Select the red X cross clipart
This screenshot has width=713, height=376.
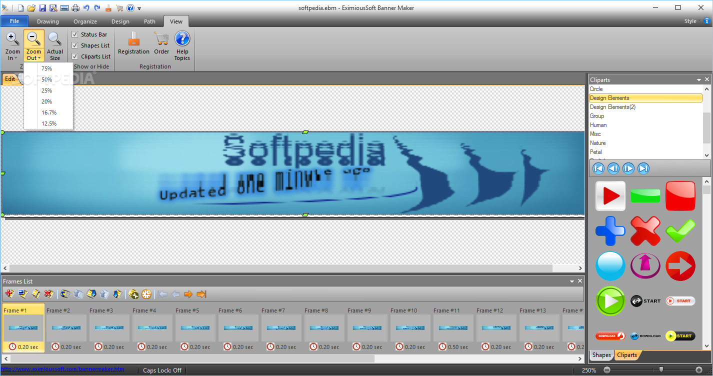645,231
